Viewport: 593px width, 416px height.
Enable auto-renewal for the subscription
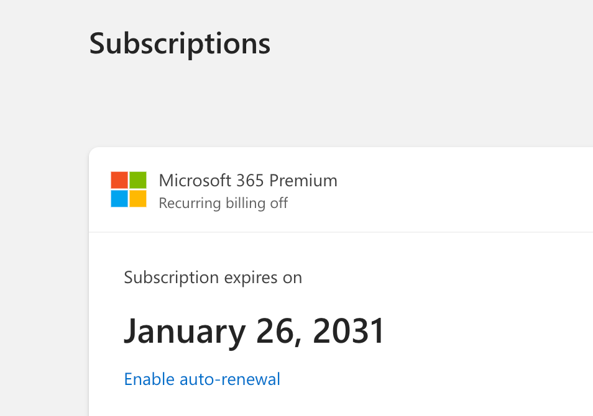pos(202,379)
